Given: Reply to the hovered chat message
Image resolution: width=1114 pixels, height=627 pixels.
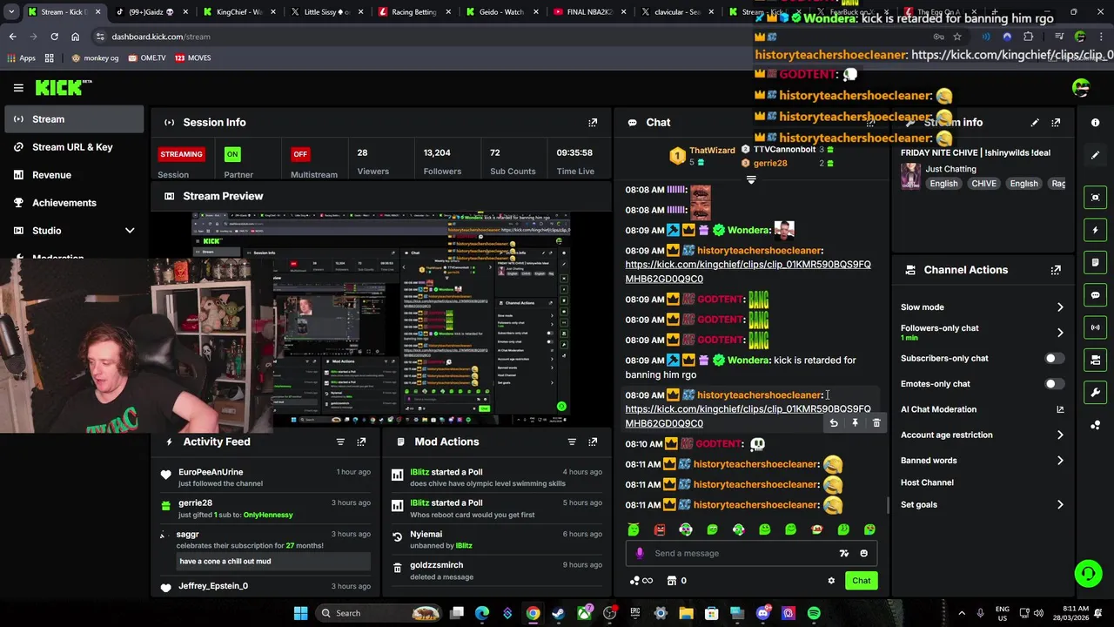Looking at the screenshot, I should (x=834, y=423).
